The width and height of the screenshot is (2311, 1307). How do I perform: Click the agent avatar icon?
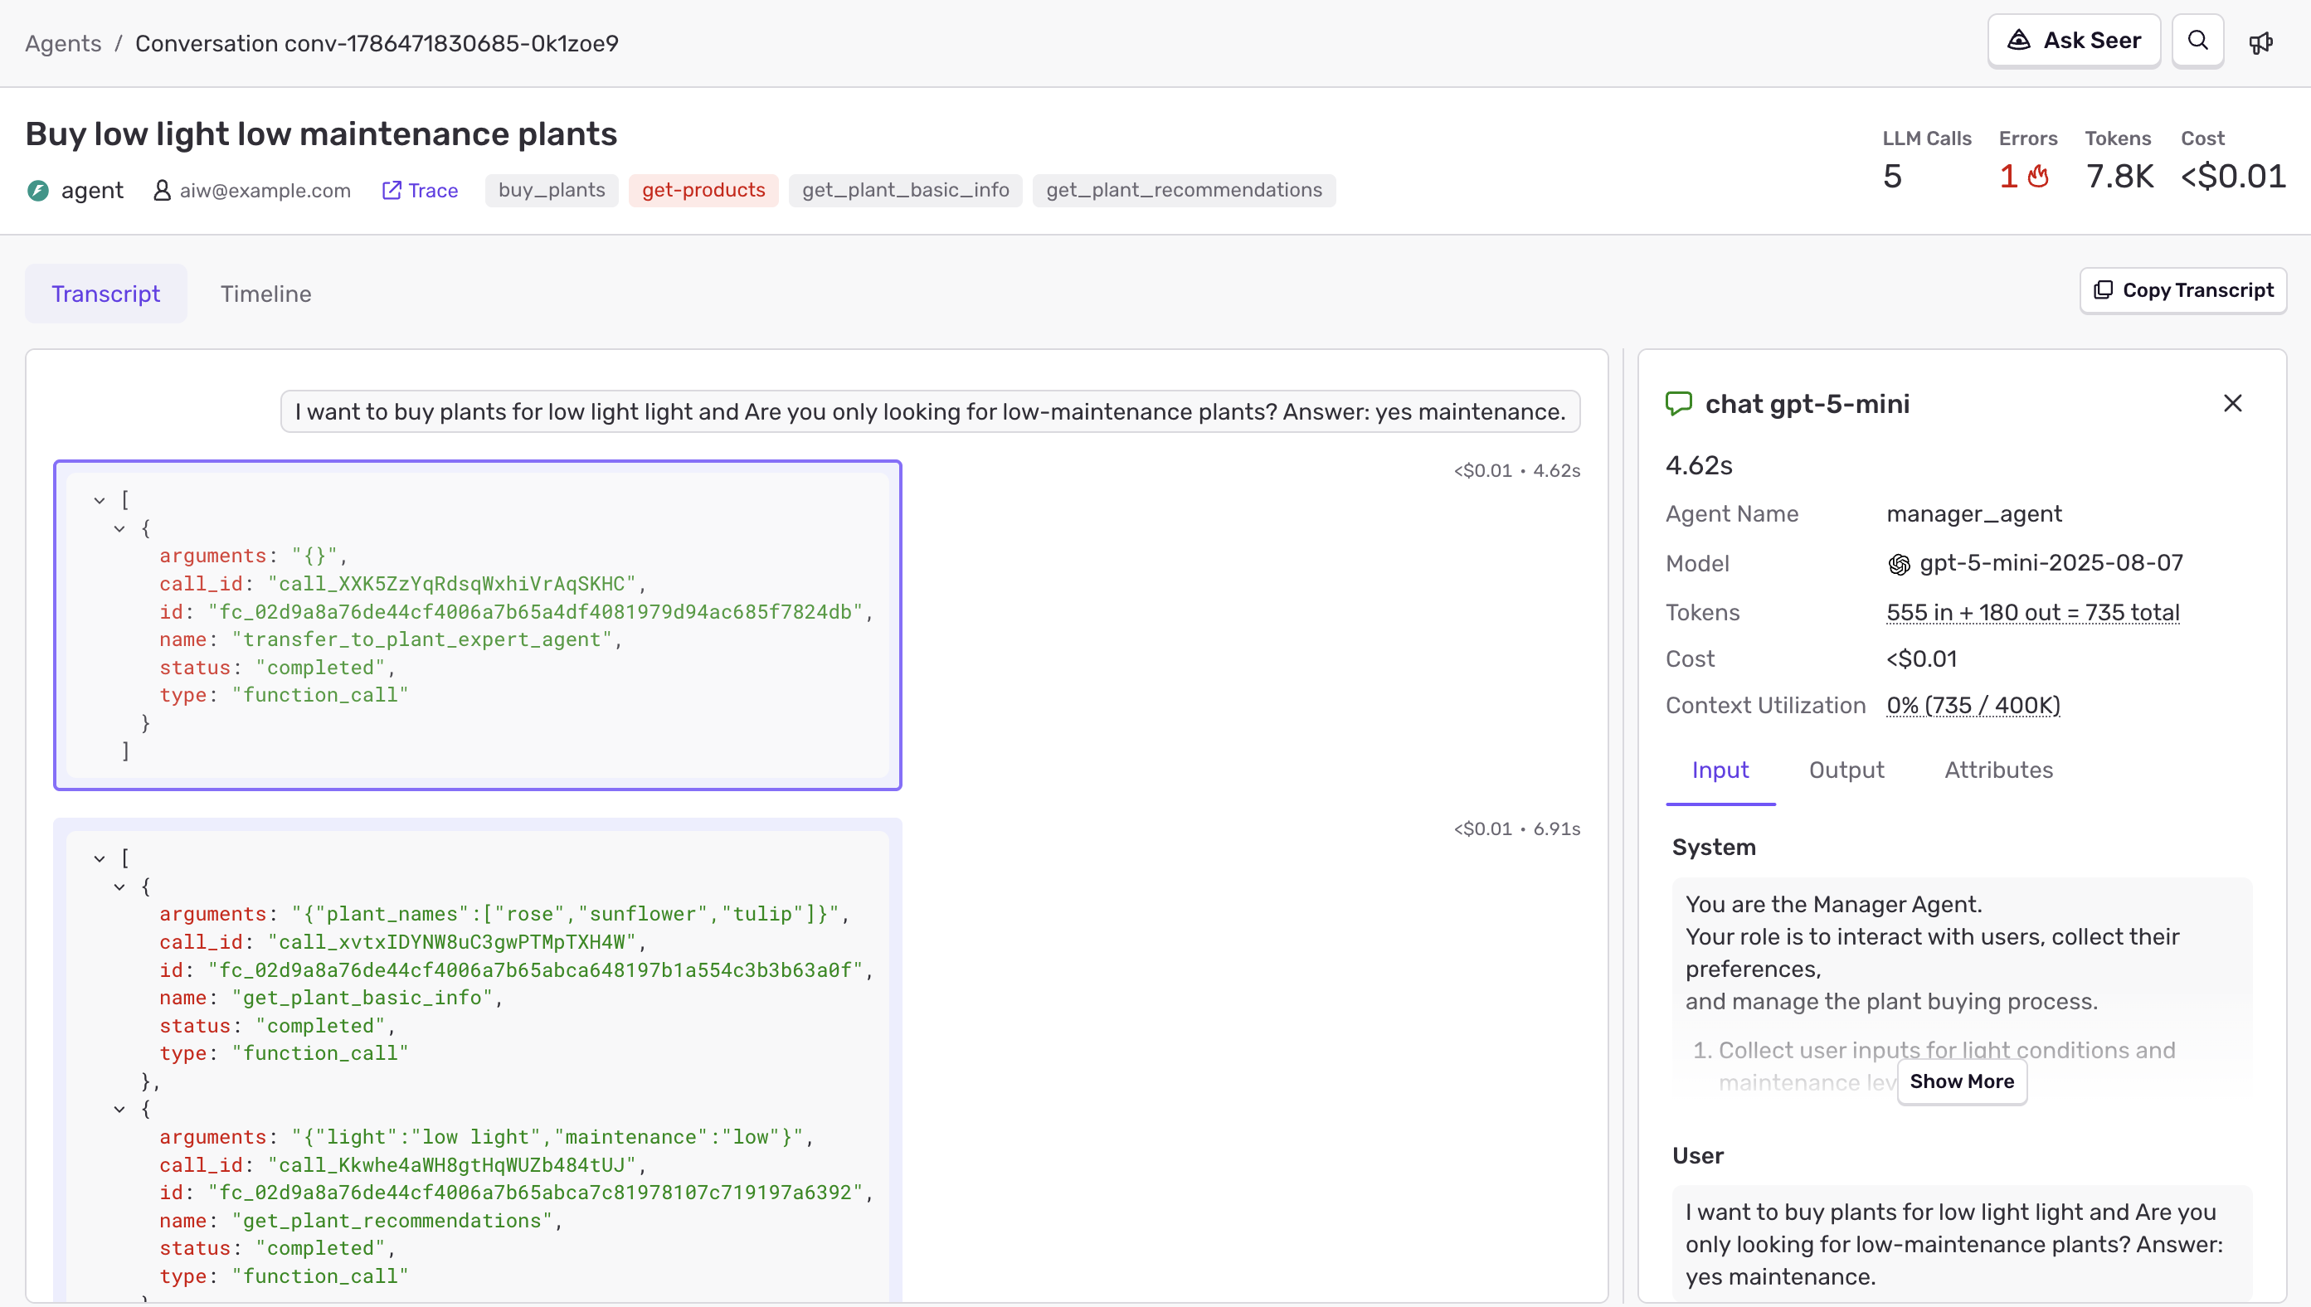[x=37, y=190]
